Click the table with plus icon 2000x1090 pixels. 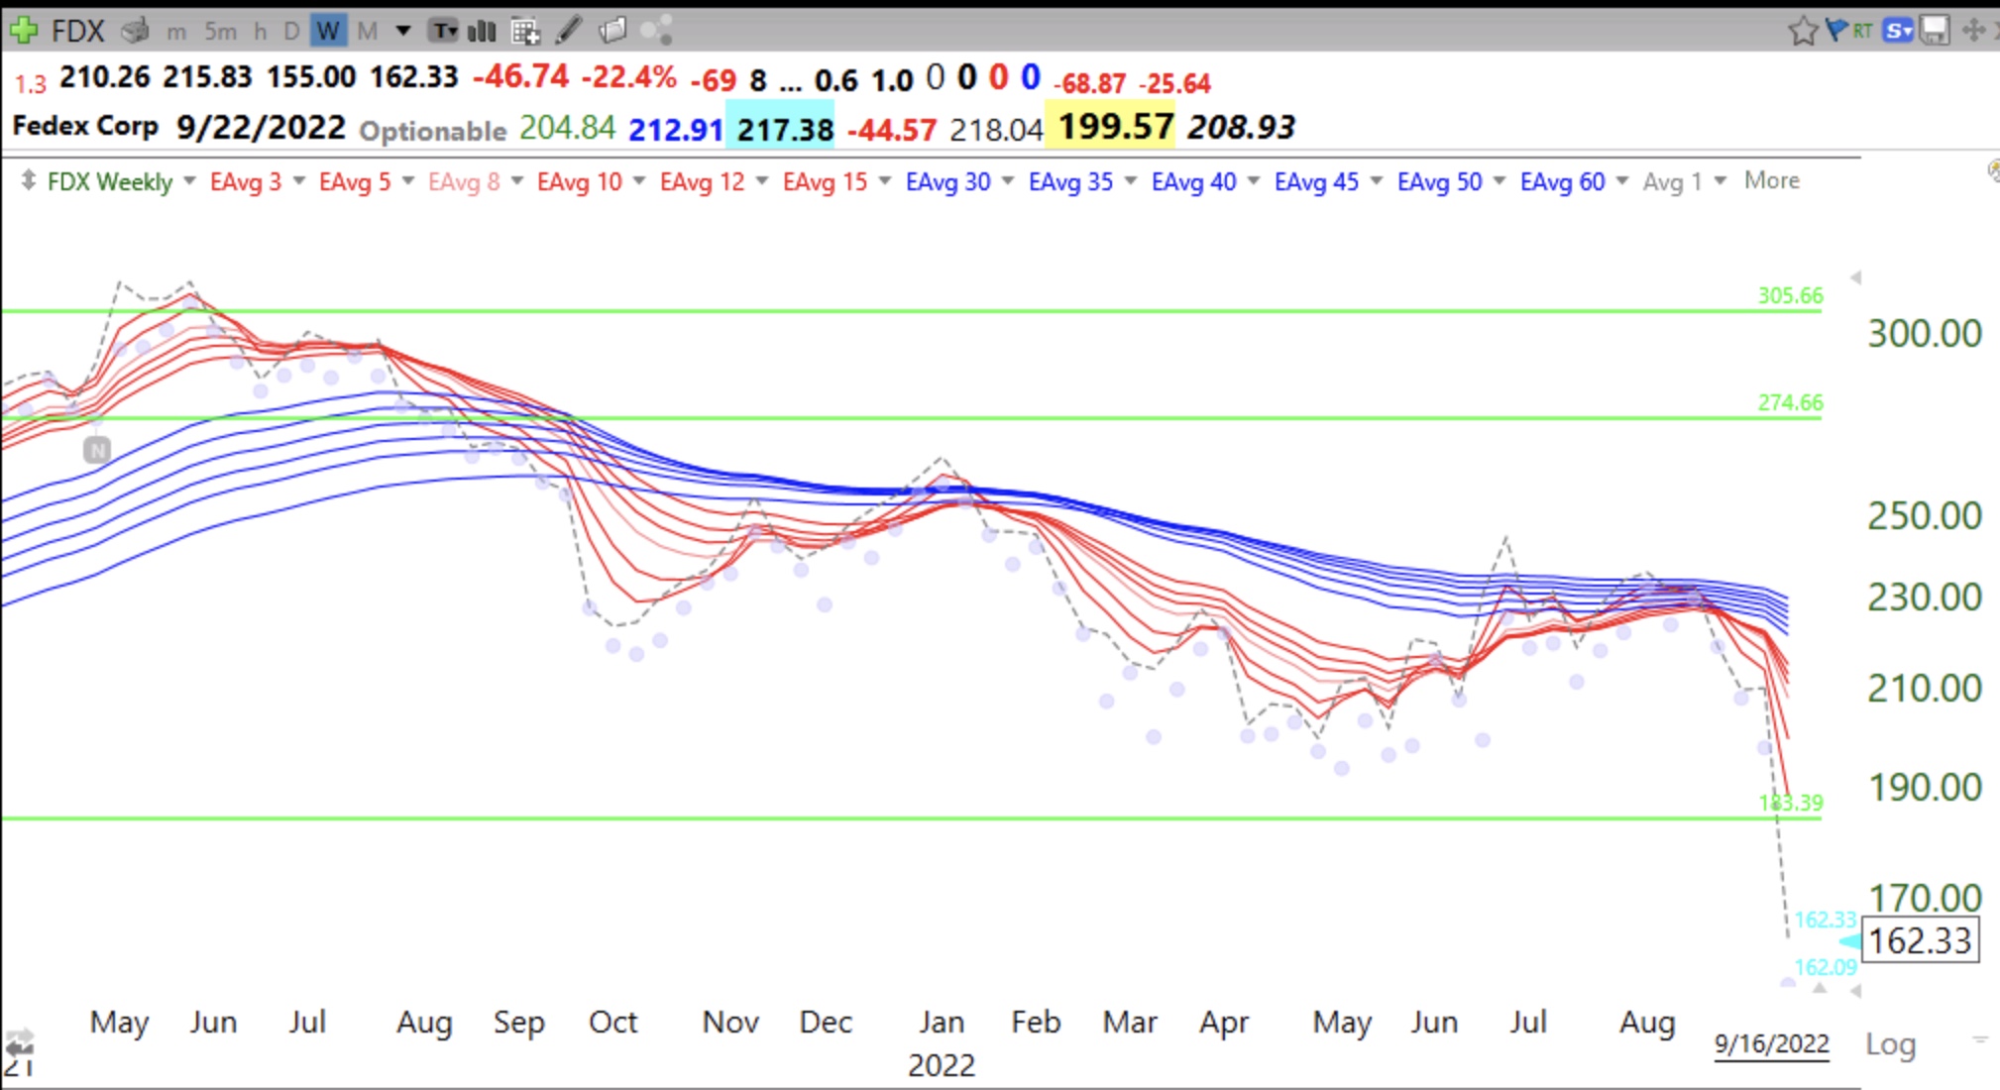pos(525,32)
